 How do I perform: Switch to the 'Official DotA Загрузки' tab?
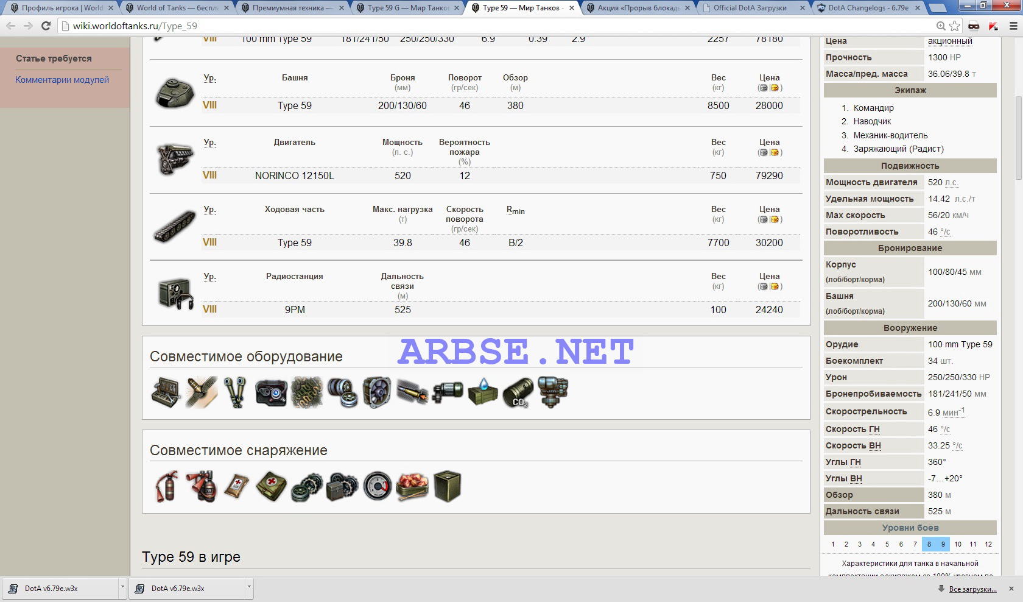coord(753,8)
